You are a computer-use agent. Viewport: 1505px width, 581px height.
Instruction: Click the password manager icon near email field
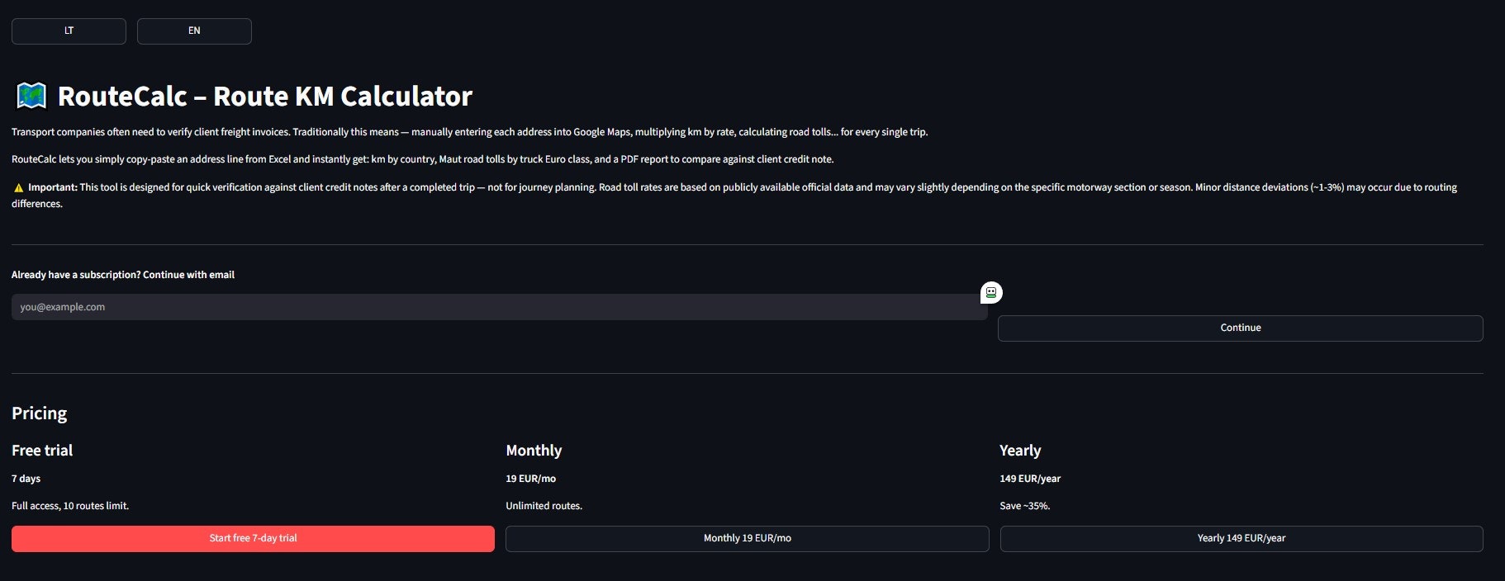(991, 292)
